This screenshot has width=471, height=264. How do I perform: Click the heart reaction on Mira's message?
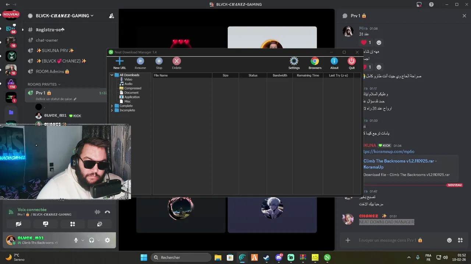point(366,43)
